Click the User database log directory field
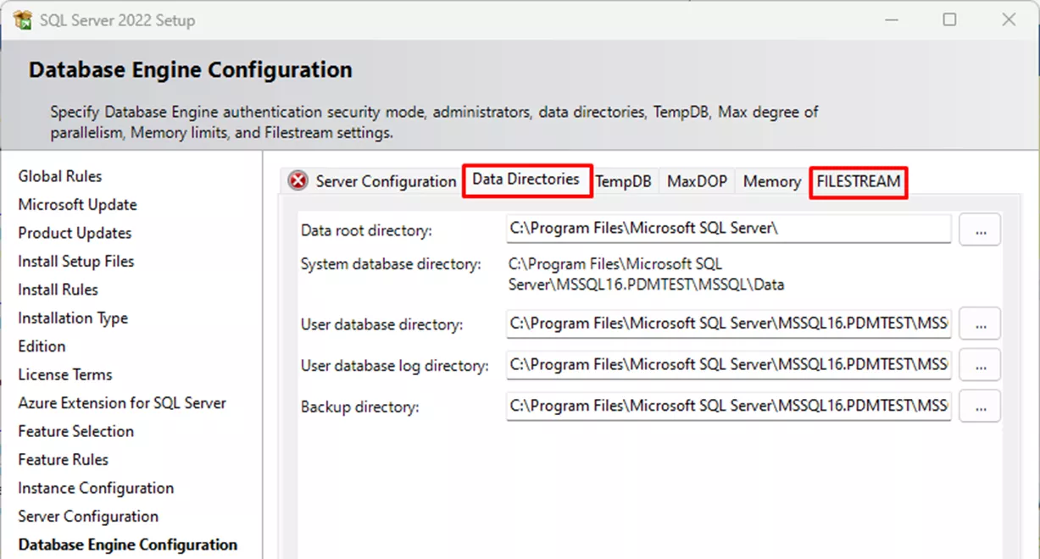 [729, 365]
